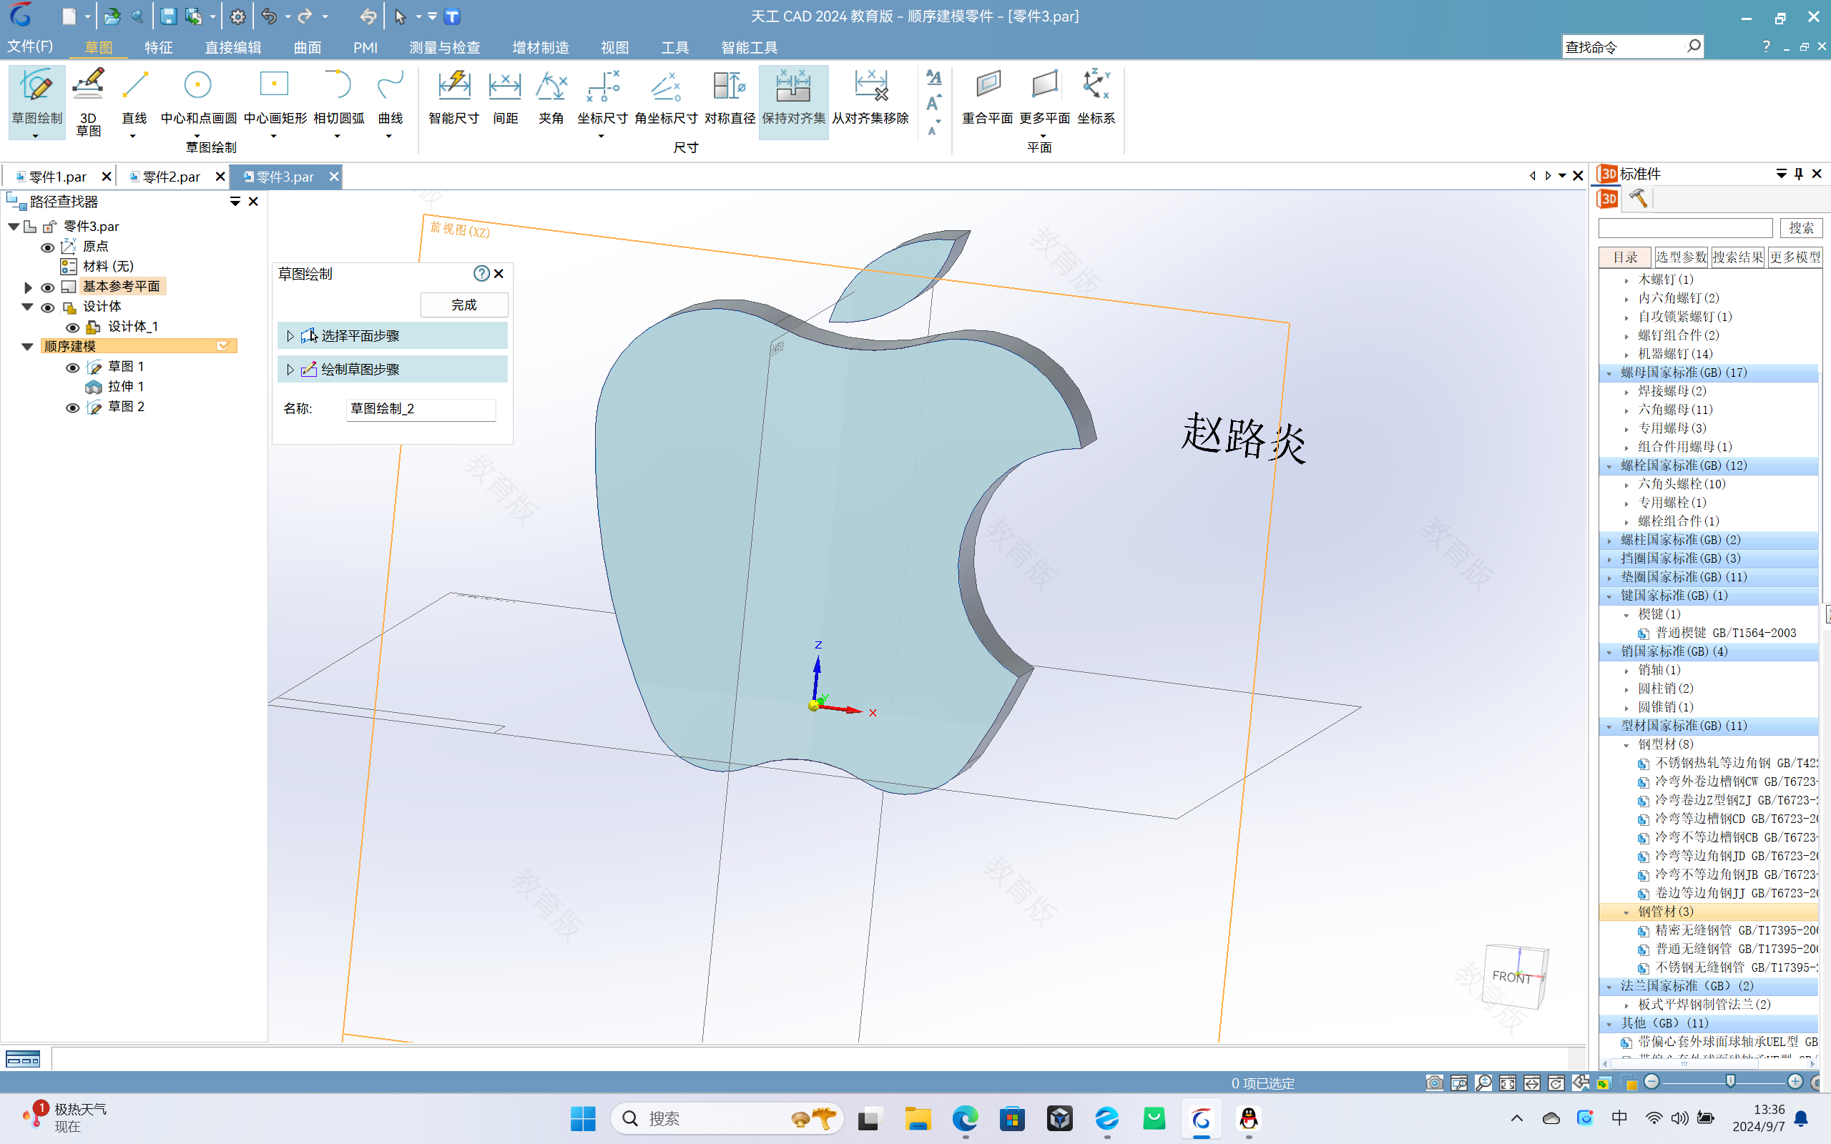Open the settings gear in quick access toolbar
This screenshot has width=1831, height=1144.
(x=237, y=16)
